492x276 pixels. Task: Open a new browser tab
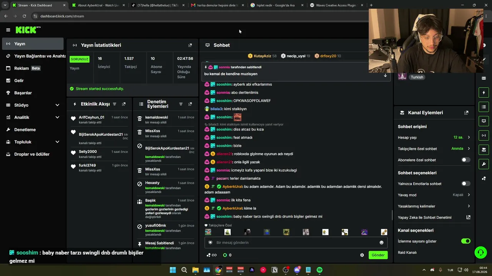(x=371, y=5)
